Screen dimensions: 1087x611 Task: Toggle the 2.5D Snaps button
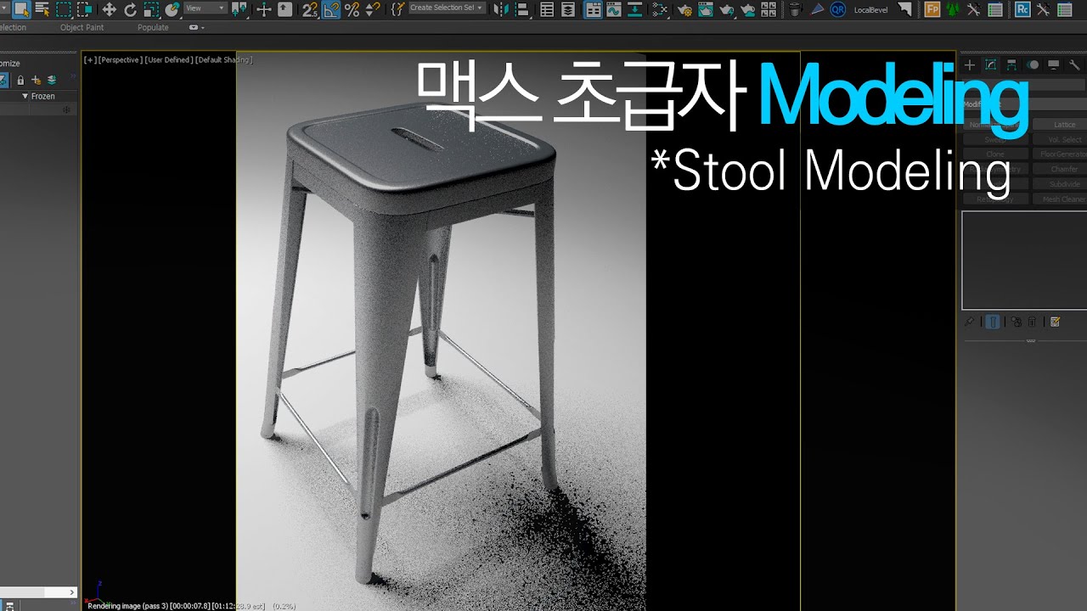[310, 9]
